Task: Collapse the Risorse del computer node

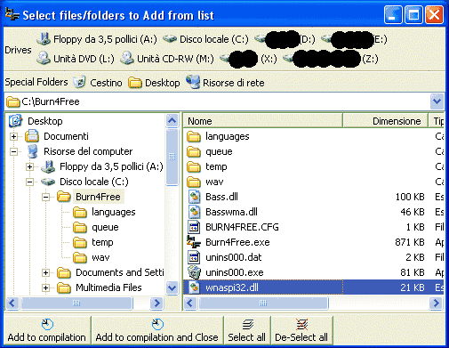Action: tap(13, 151)
